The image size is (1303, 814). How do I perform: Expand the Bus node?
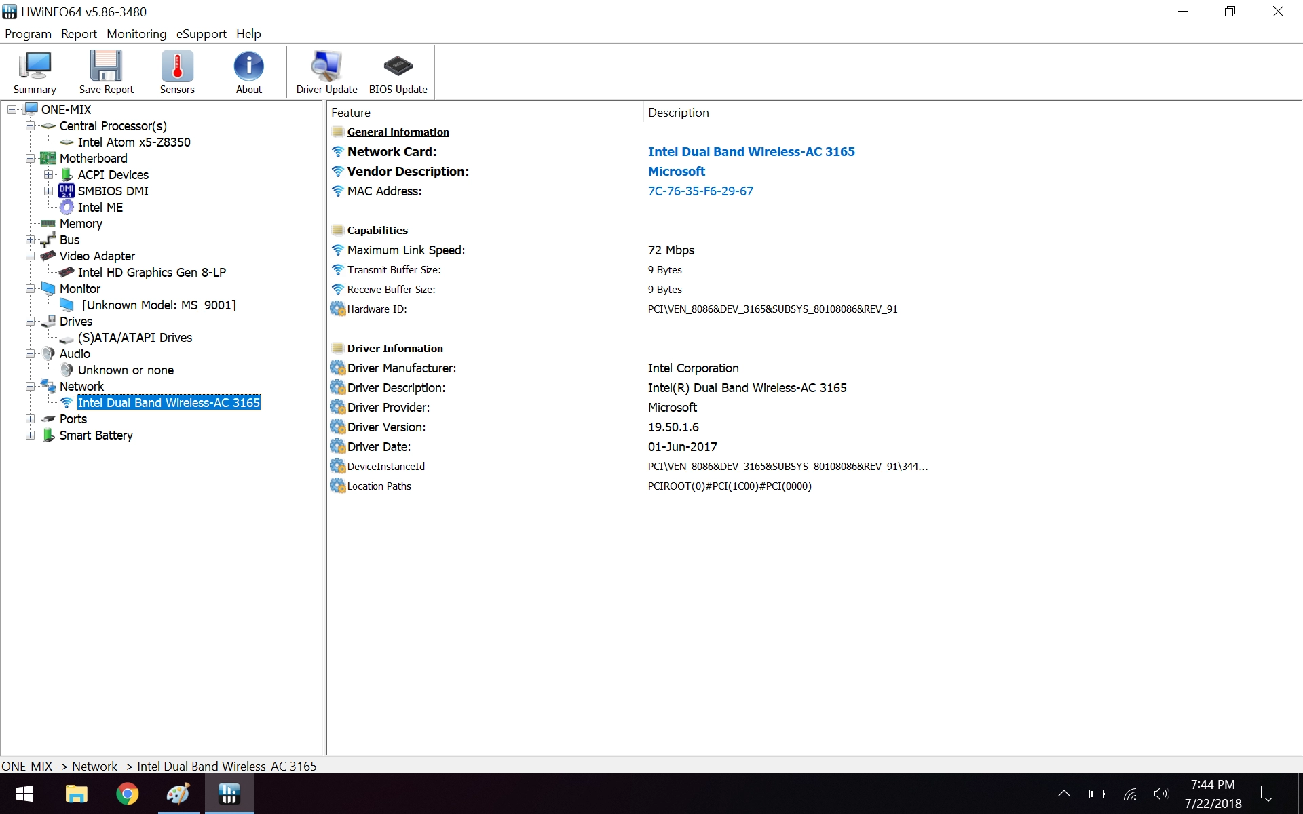(x=31, y=239)
